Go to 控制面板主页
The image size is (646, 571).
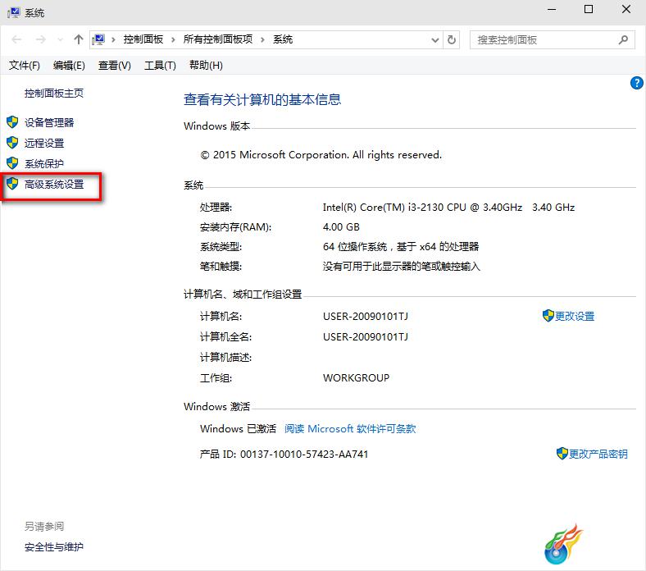point(54,94)
